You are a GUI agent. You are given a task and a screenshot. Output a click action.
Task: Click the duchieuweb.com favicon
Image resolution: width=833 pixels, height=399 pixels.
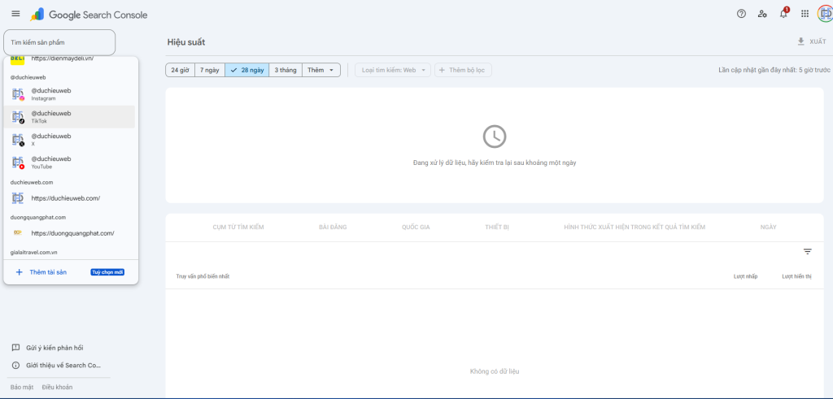(18, 198)
